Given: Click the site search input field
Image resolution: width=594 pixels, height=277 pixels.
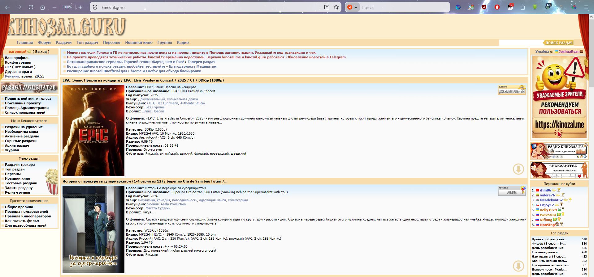Looking at the screenshot, I should click(521, 43).
